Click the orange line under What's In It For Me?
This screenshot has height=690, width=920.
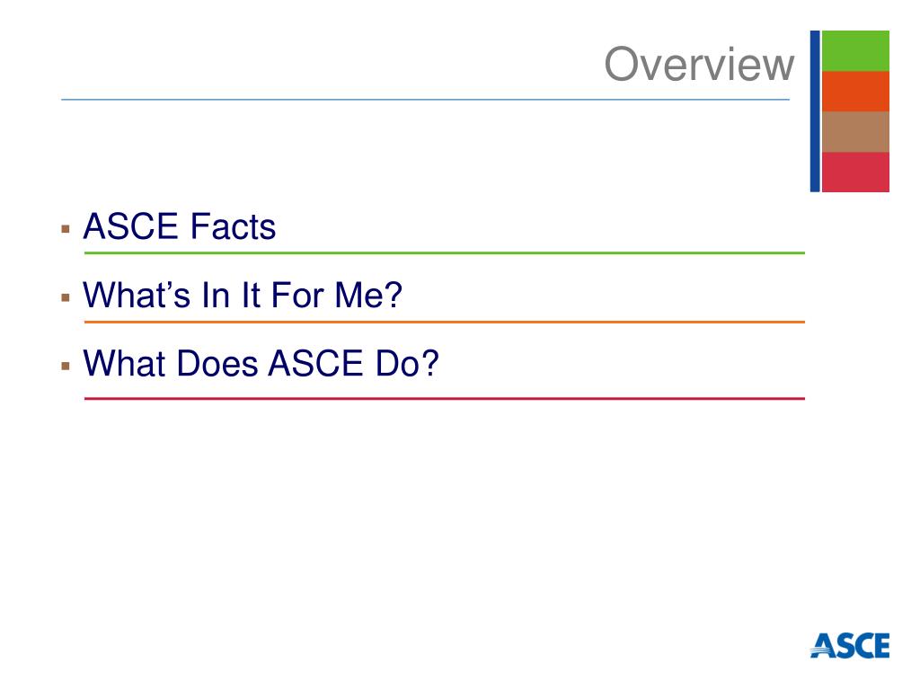click(444, 322)
